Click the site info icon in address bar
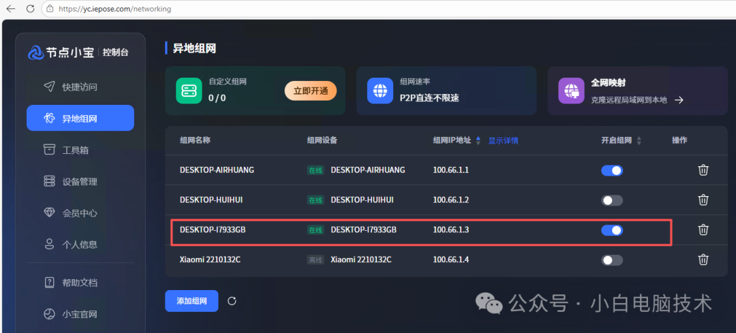Screen dimensions: 736x333 tap(50, 9)
